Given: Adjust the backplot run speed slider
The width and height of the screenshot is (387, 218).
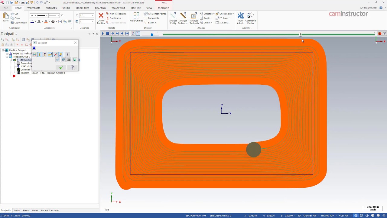Looking at the screenshot, I should pyautogui.click(x=152, y=34).
